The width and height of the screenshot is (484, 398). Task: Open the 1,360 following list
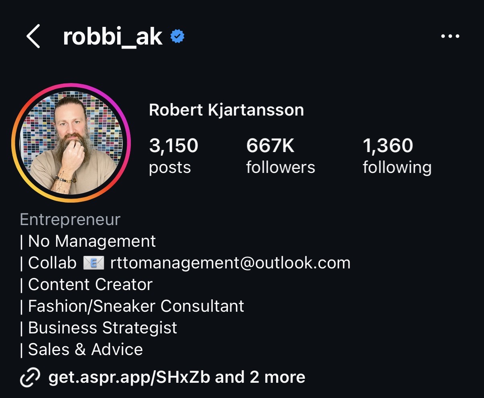tap(397, 156)
